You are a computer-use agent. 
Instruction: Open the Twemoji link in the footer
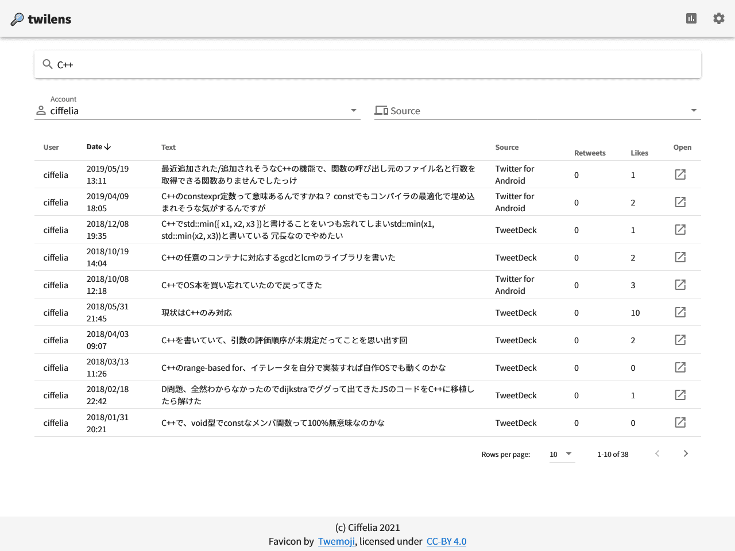pyautogui.click(x=336, y=541)
